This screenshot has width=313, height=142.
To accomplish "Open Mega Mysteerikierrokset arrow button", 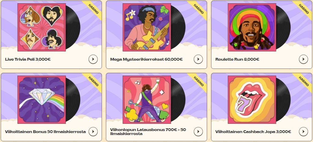I will (198, 59).
